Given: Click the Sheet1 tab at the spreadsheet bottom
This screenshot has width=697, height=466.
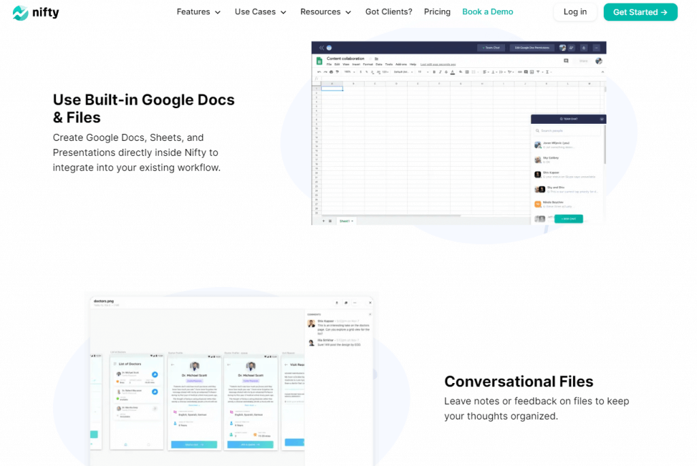Looking at the screenshot, I should click(x=346, y=221).
